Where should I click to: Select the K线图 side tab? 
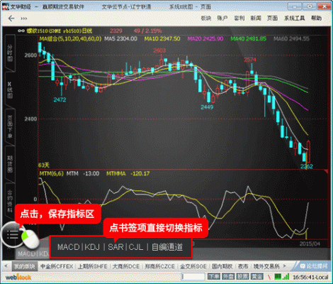point(10,90)
